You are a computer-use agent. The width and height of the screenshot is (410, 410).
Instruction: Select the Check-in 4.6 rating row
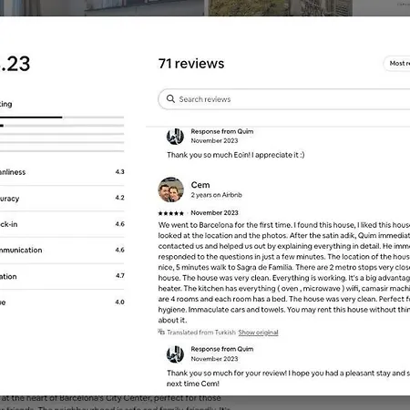[62, 224]
